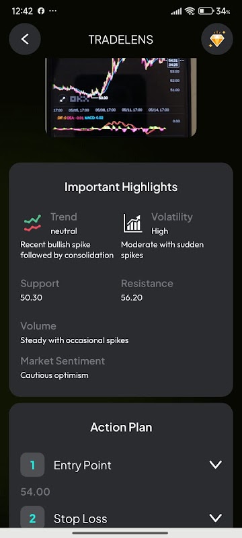Open the premium diamond icon

pos(217,39)
